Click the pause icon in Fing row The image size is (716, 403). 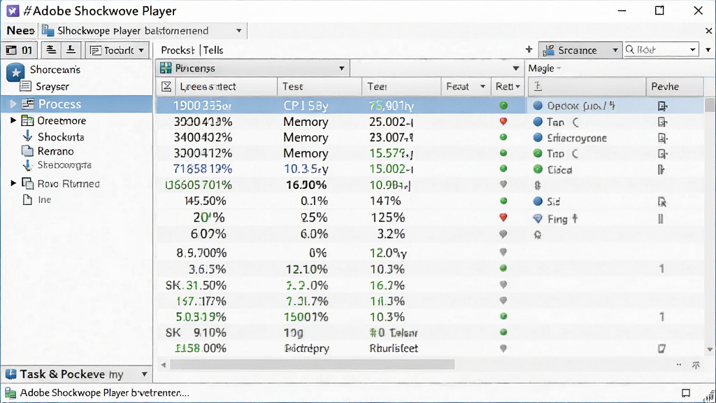[661, 219]
